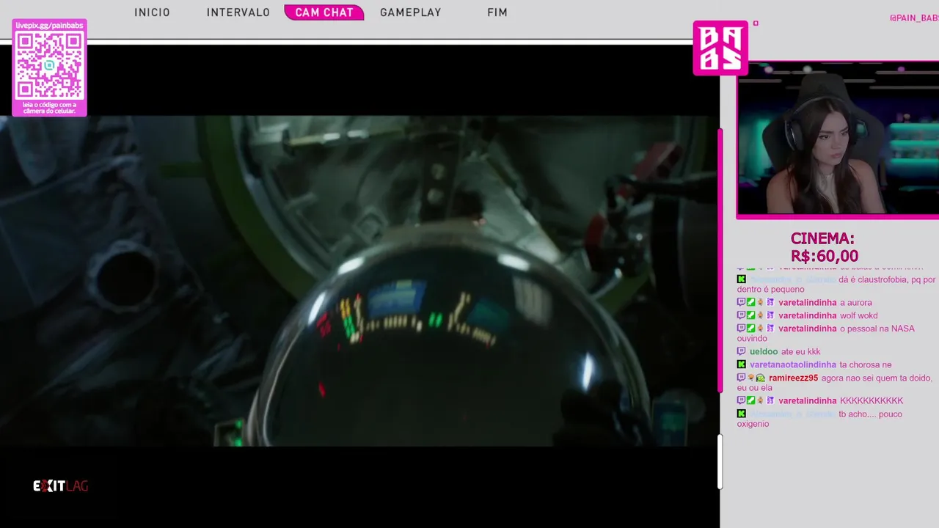Go to the GAMEPLAY tab
This screenshot has height=528, width=939.
[x=411, y=12]
